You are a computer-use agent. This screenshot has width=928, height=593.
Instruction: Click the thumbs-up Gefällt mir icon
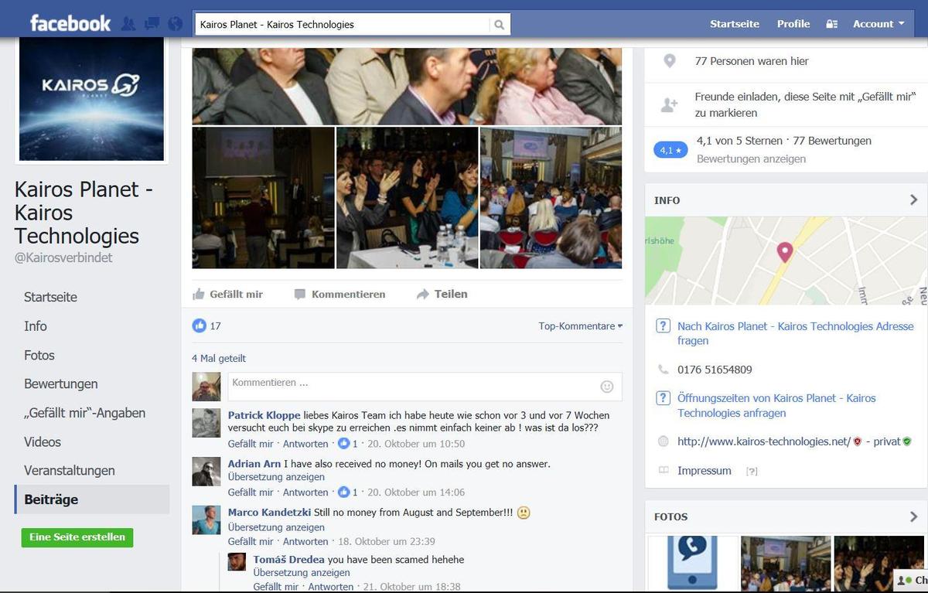[x=199, y=294]
